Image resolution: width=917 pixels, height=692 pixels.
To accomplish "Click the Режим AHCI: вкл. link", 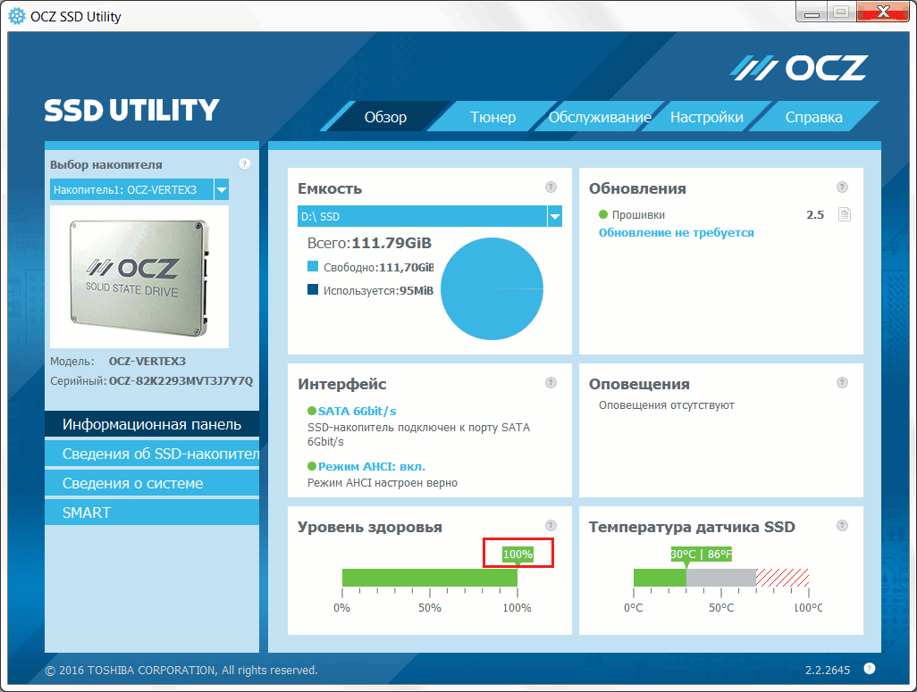I will (372, 466).
